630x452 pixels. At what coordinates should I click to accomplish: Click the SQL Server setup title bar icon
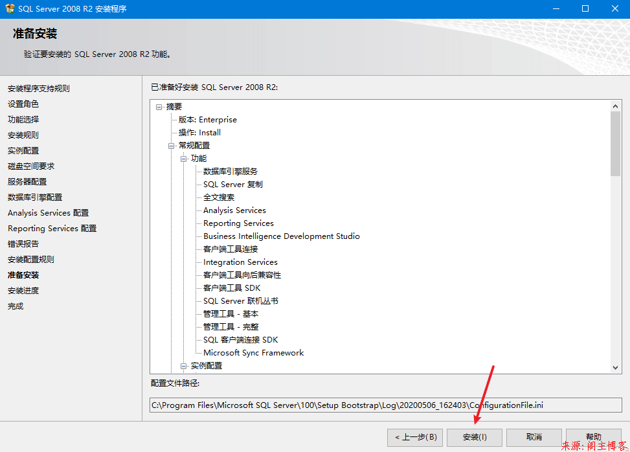coord(10,8)
